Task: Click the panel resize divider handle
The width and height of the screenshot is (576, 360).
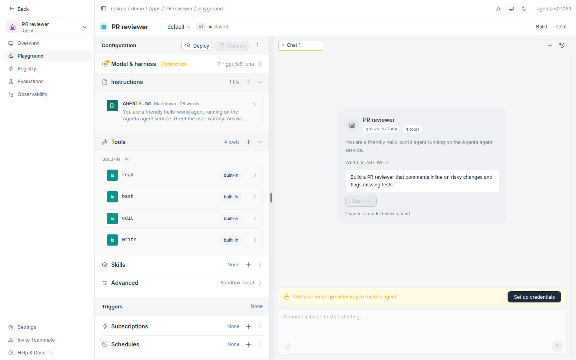Action: (271, 198)
